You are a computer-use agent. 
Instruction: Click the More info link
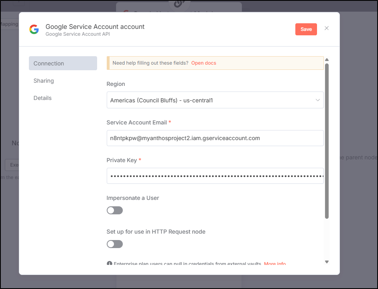tap(275, 263)
